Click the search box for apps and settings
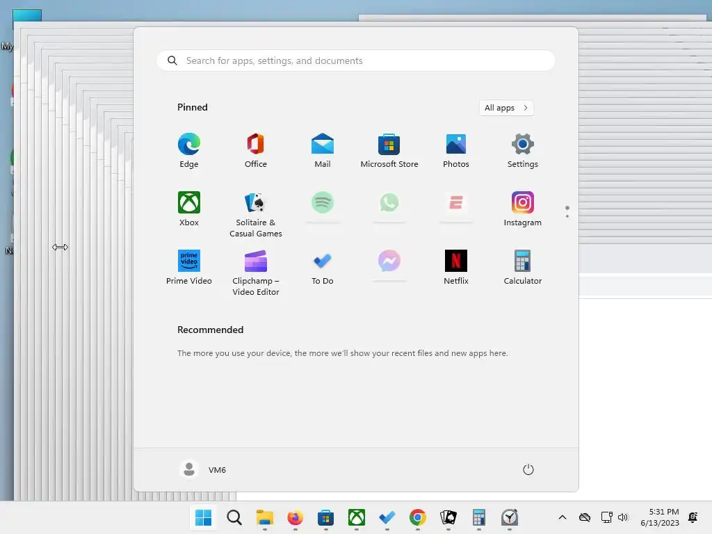This screenshot has height=534, width=712. (356, 60)
